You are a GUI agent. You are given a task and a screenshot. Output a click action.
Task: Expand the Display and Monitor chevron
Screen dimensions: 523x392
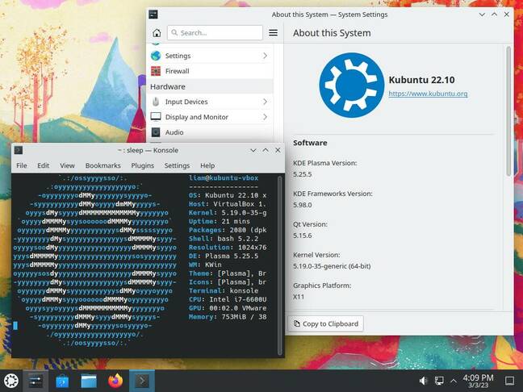tap(266, 117)
